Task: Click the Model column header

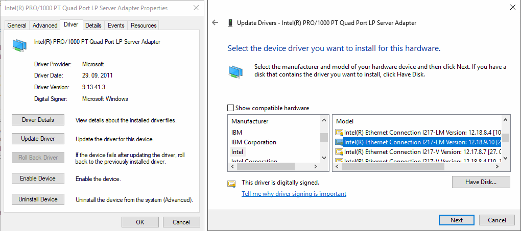Action: point(345,121)
